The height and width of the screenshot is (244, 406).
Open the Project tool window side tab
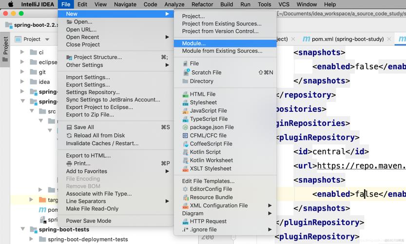pos(5,49)
